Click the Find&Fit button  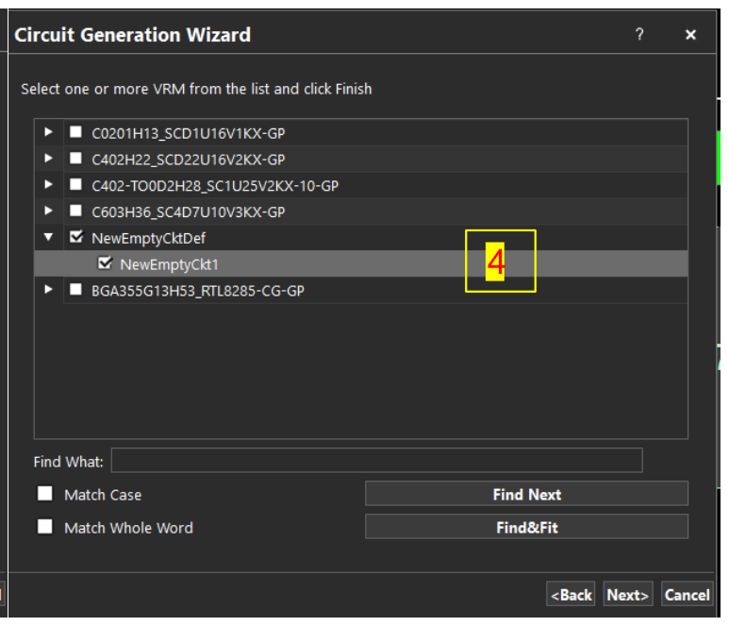(527, 527)
